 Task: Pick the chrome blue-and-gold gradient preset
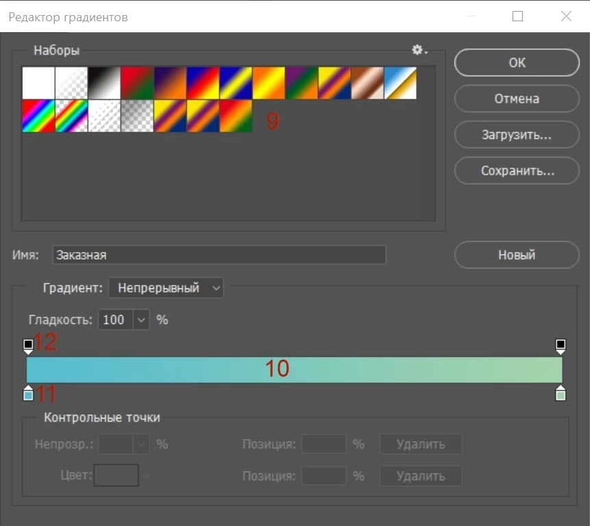click(400, 83)
